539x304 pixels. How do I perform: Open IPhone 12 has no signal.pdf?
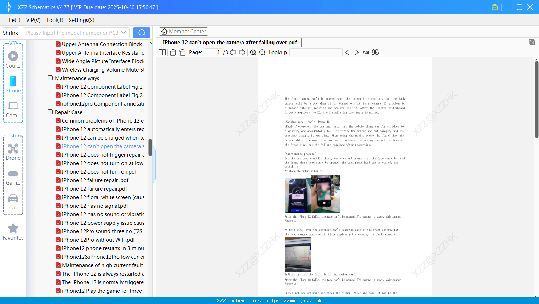coord(92,206)
